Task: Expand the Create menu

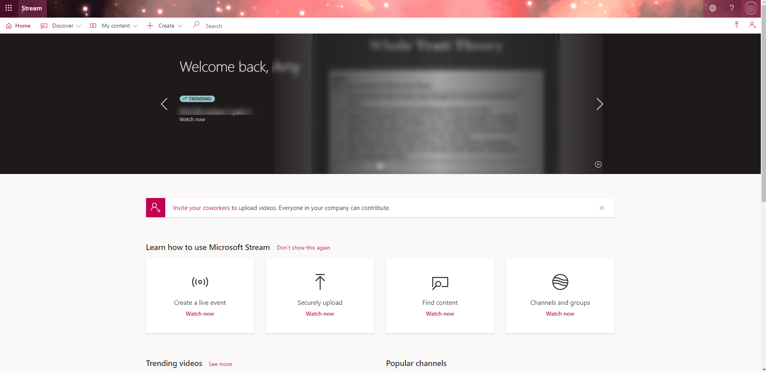Action: 164,26
